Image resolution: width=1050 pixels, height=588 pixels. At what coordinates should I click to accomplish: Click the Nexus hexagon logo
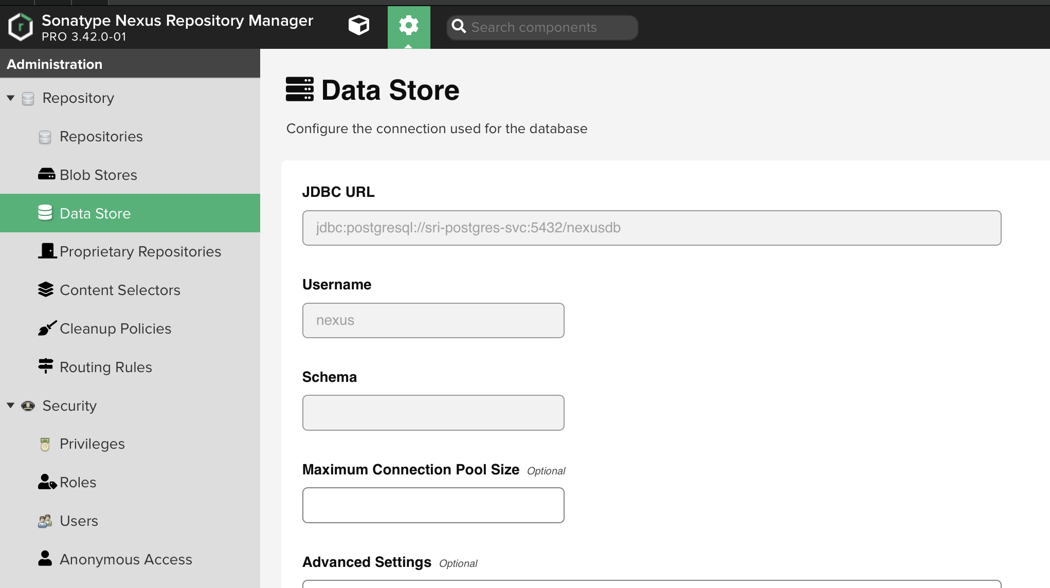click(21, 27)
